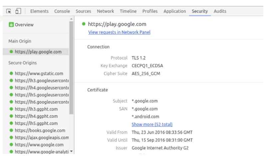Click View requests in Network Panel link
The width and height of the screenshot is (266, 156).
[119, 32]
